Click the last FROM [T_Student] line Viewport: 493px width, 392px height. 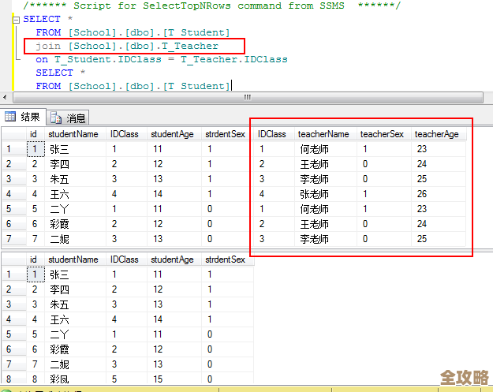coord(133,86)
